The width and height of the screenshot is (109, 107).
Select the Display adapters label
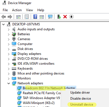29,54
